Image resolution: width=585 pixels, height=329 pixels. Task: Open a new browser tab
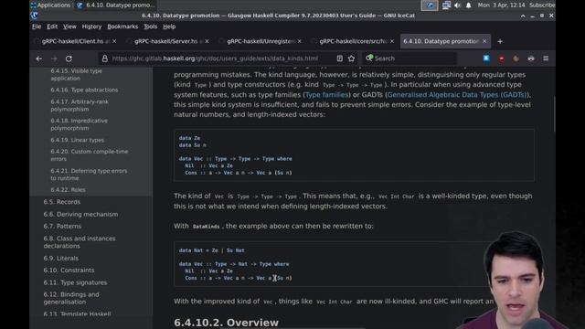pos(500,41)
